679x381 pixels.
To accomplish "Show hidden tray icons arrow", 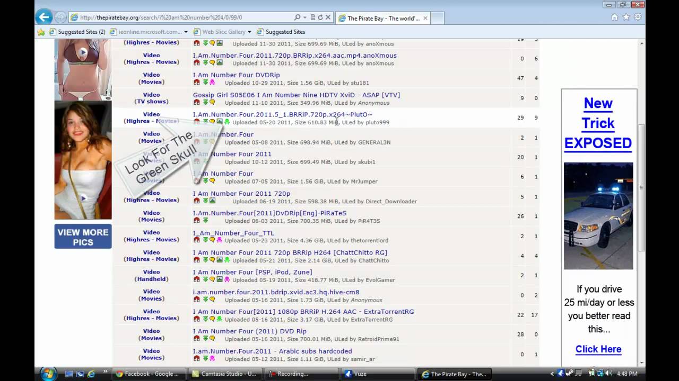I will tap(552, 374).
